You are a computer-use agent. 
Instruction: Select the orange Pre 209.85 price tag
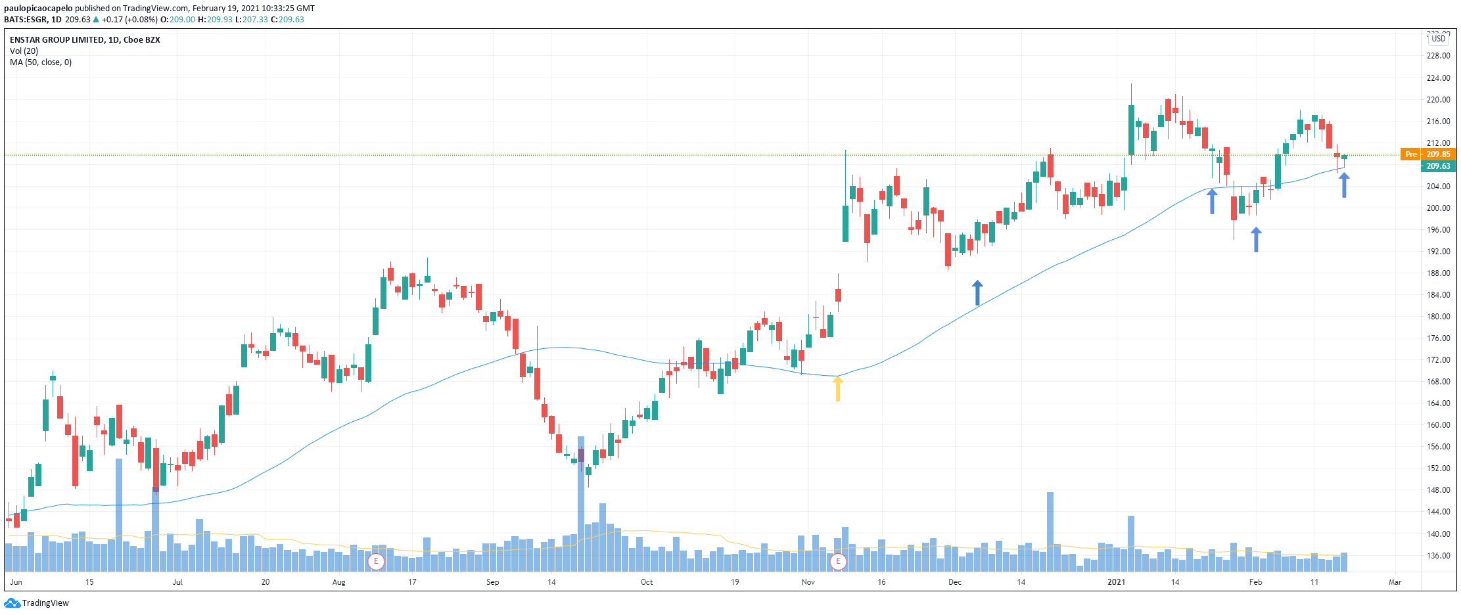tap(1428, 154)
